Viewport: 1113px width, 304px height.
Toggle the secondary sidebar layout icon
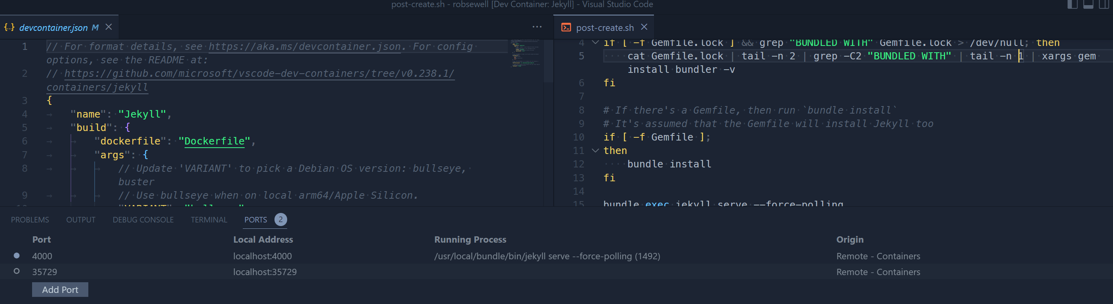(1104, 4)
